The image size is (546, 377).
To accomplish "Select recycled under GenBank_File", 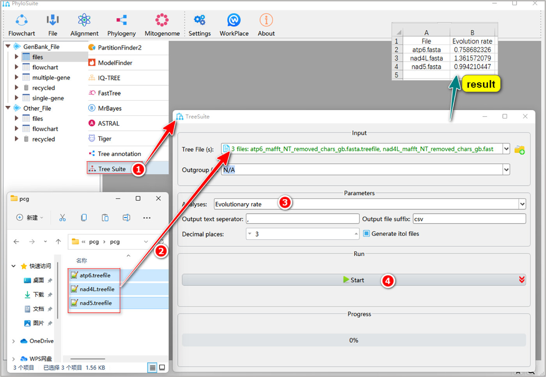I will pyautogui.click(x=43, y=88).
